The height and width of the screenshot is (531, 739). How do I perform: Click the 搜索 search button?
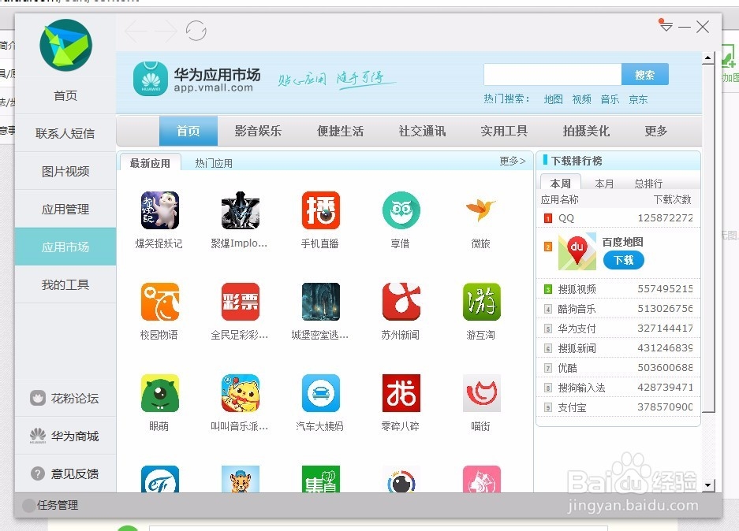644,74
